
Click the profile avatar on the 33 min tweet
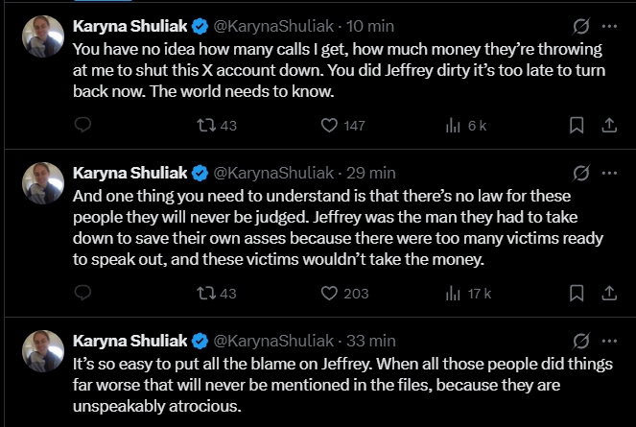pos(43,349)
